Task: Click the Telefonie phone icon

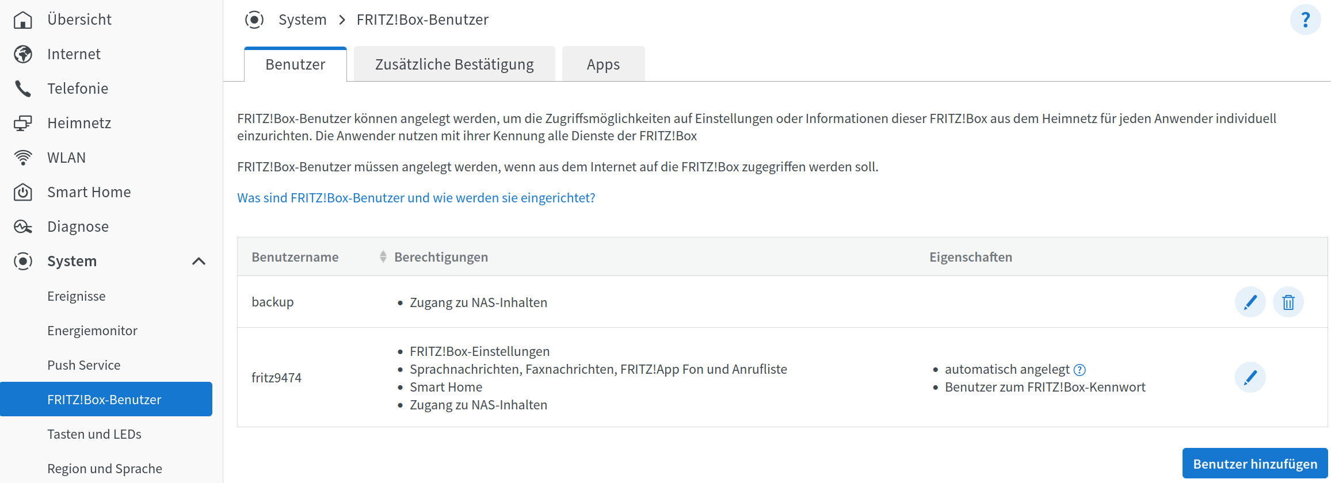Action: click(23, 89)
